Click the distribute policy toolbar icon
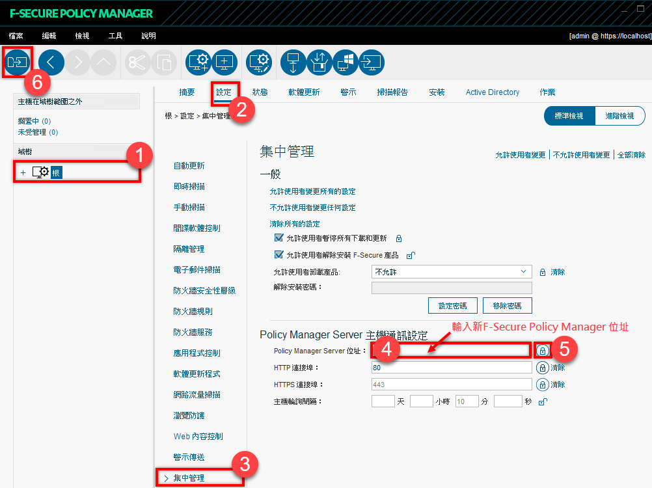The image size is (652, 488). [17, 62]
